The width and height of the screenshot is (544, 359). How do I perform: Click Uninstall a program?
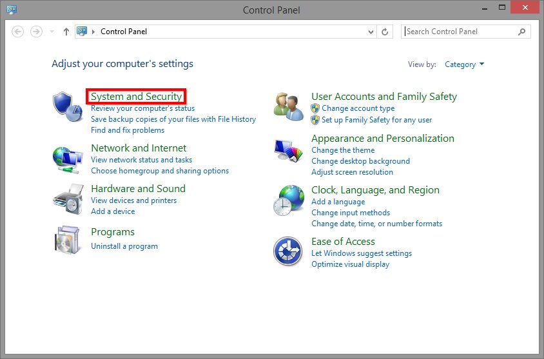[124, 246]
